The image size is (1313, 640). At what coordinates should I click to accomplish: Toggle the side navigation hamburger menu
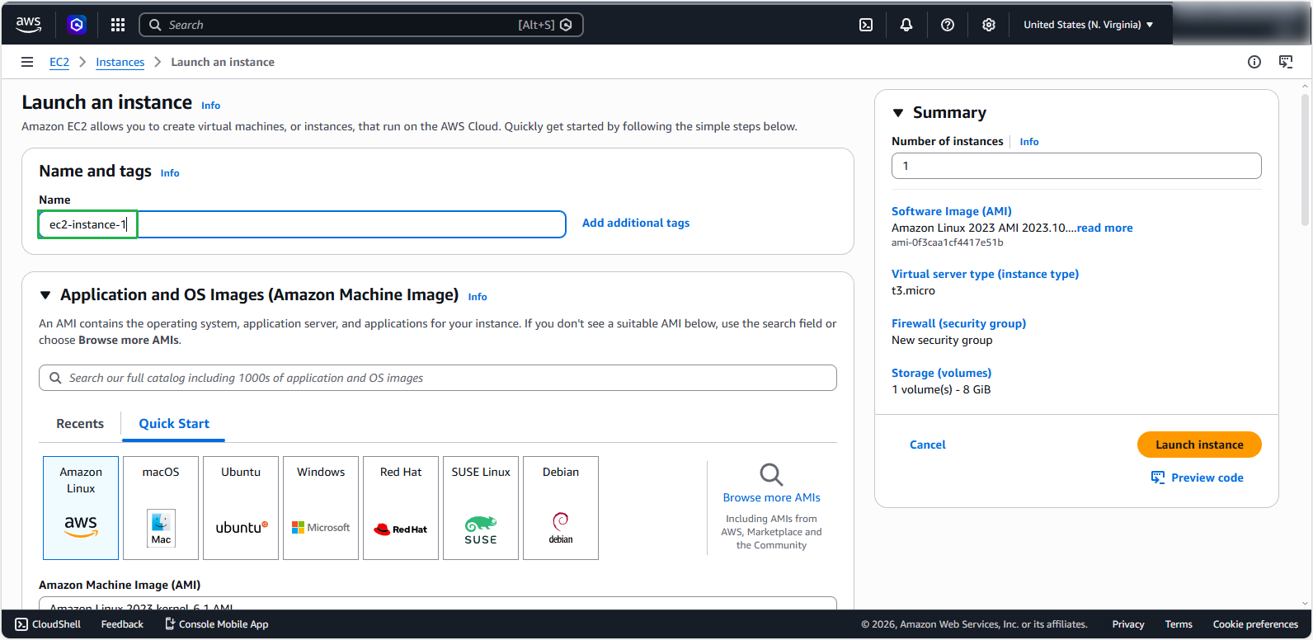coord(27,62)
